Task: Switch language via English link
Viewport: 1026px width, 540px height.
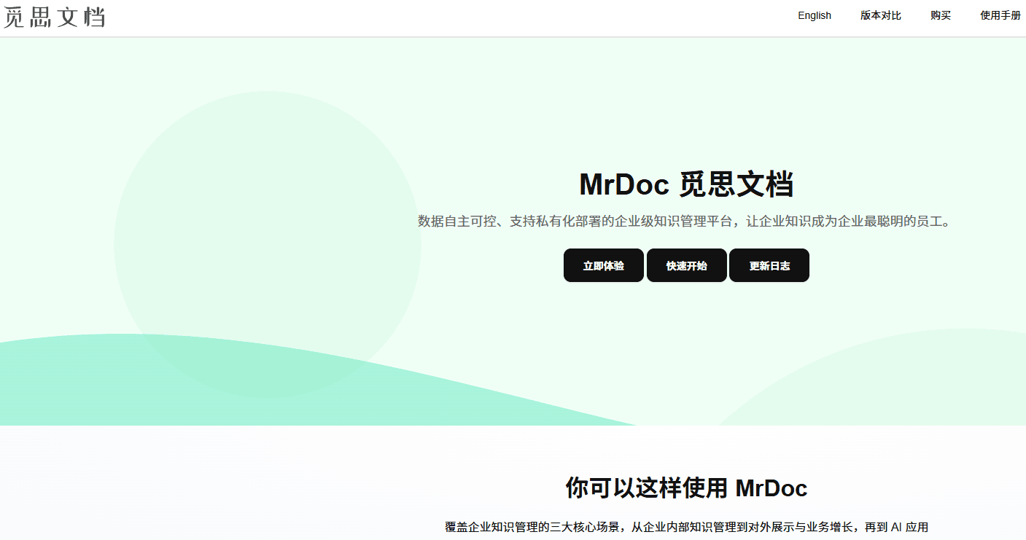Action: [815, 15]
